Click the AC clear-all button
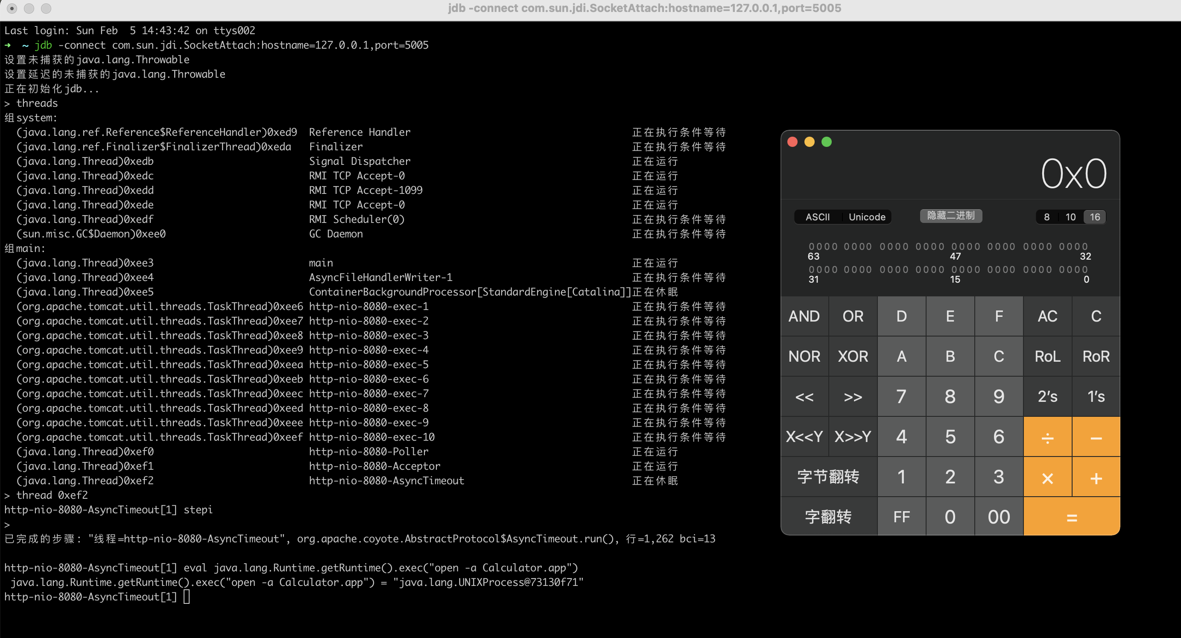The height and width of the screenshot is (638, 1181). [1047, 316]
